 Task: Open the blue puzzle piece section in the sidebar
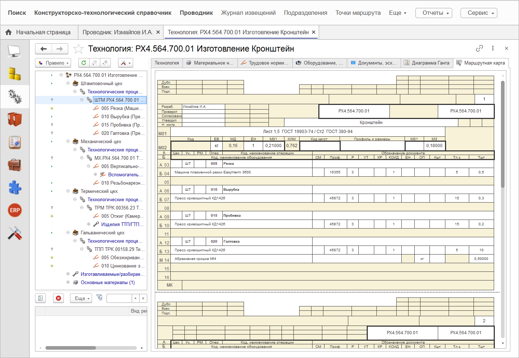tap(14, 187)
